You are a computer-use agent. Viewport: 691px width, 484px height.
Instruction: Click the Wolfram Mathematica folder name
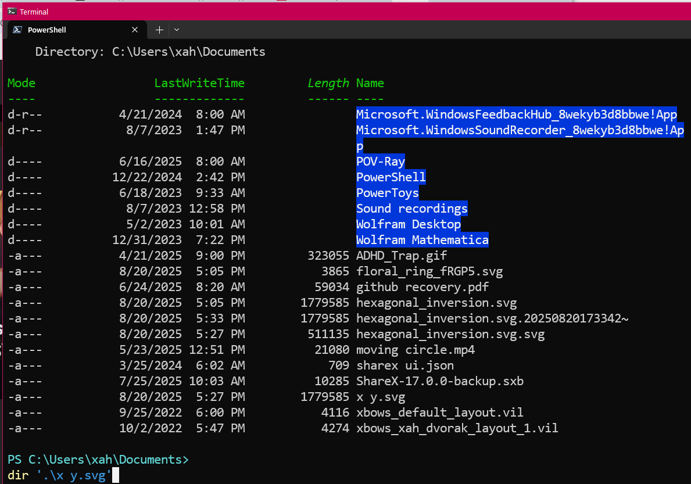tap(422, 240)
